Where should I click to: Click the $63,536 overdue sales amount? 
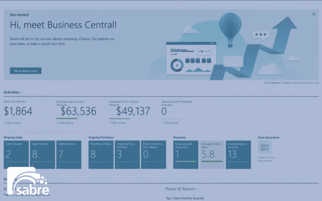78,111
